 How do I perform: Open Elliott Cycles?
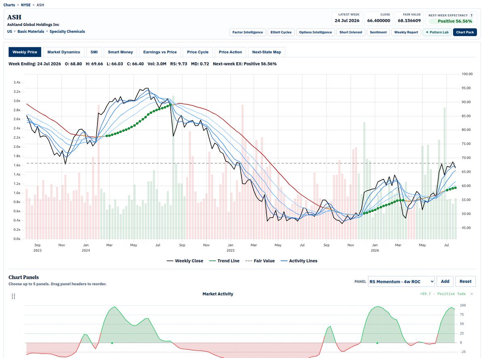coord(281,32)
